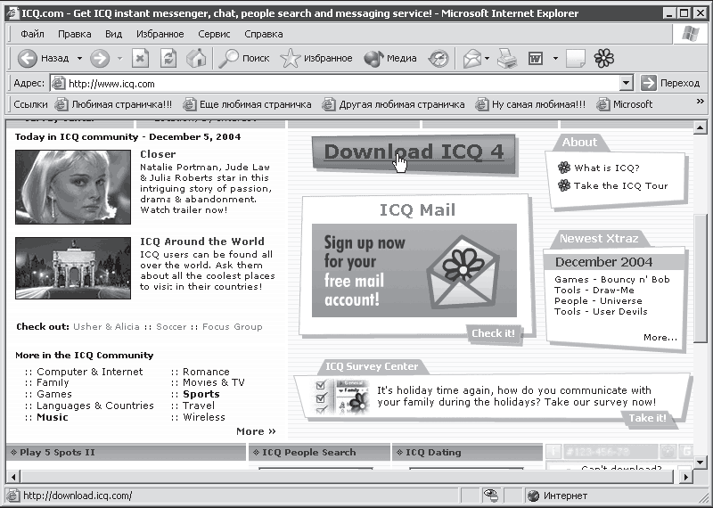Click the Forward arrow icon
Screen dimensions: 713x508
[x=100, y=58]
